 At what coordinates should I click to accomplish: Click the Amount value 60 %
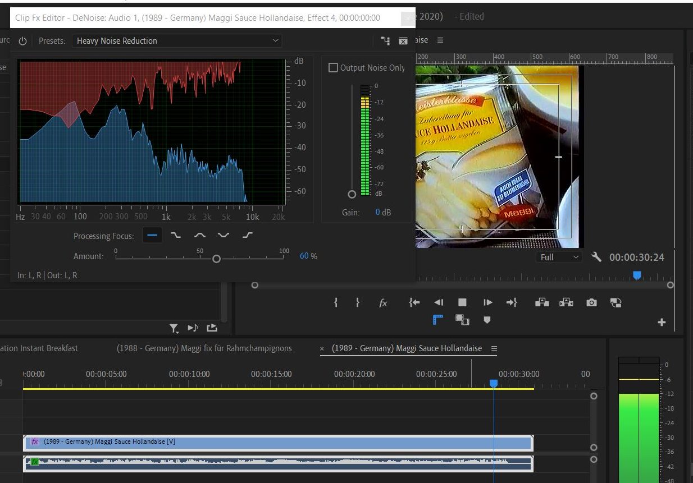pyautogui.click(x=308, y=256)
